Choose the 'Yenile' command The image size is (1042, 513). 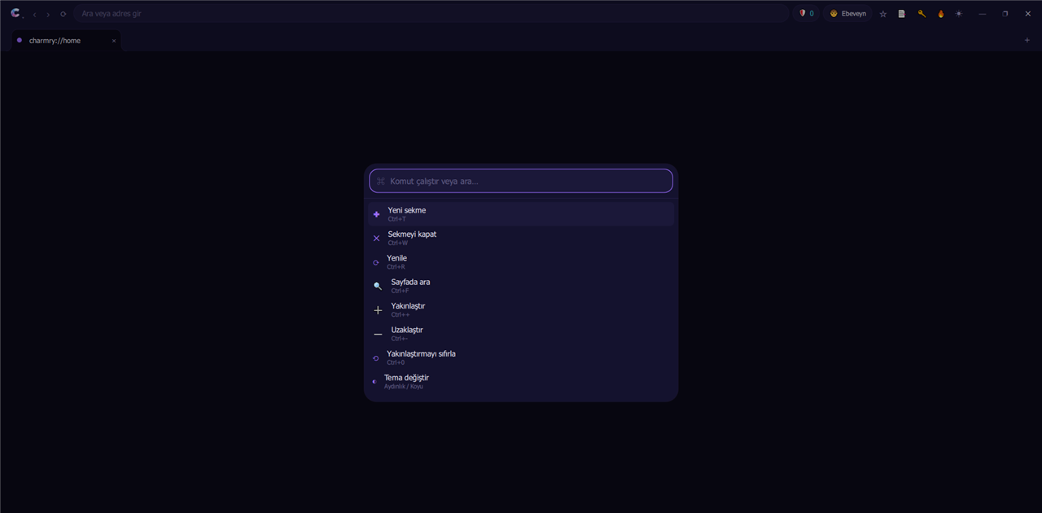[x=521, y=262]
